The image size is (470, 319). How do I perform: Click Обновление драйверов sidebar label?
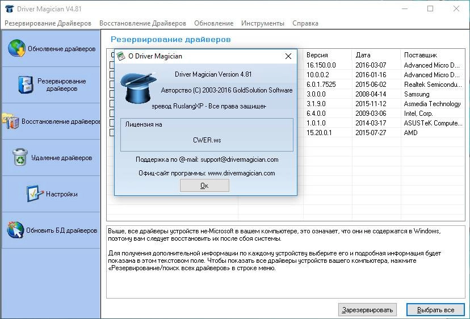(x=62, y=49)
